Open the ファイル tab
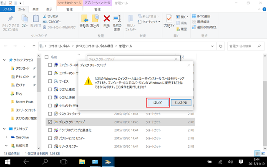Screen dimensions: 267x167 (8, 9)
